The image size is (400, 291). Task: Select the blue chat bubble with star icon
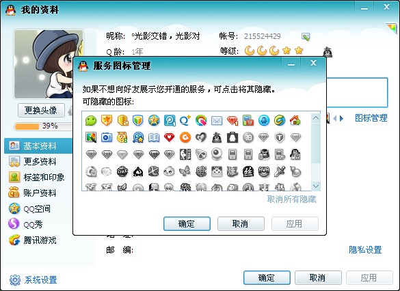tap(138, 137)
